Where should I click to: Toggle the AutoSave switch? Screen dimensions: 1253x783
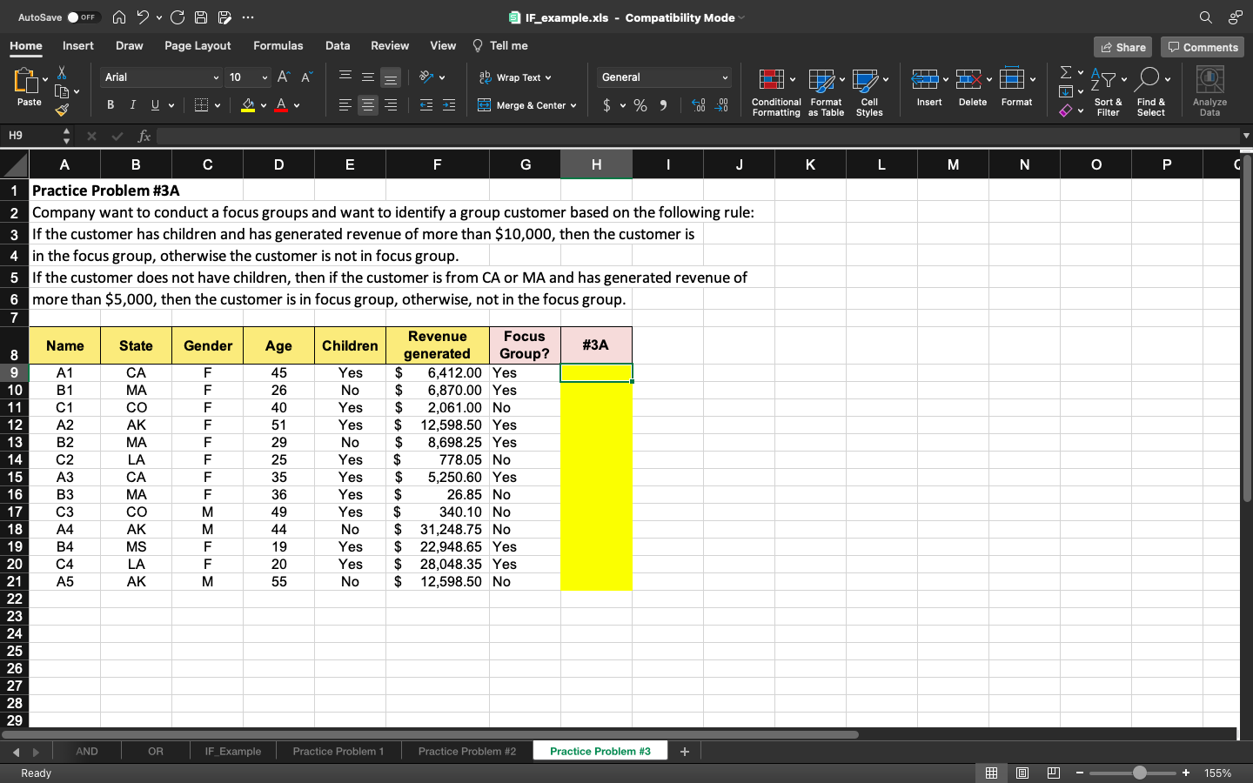pos(83,17)
